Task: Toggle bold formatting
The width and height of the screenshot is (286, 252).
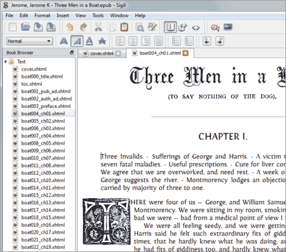Action: point(64,41)
